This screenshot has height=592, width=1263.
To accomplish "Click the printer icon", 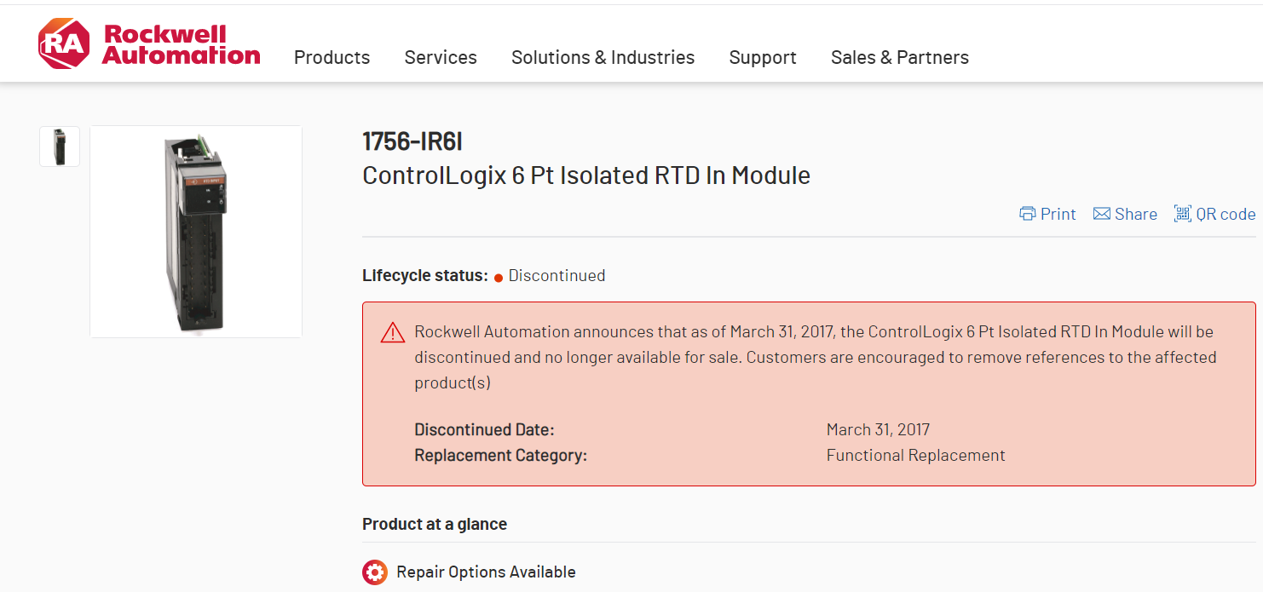I will (1028, 214).
